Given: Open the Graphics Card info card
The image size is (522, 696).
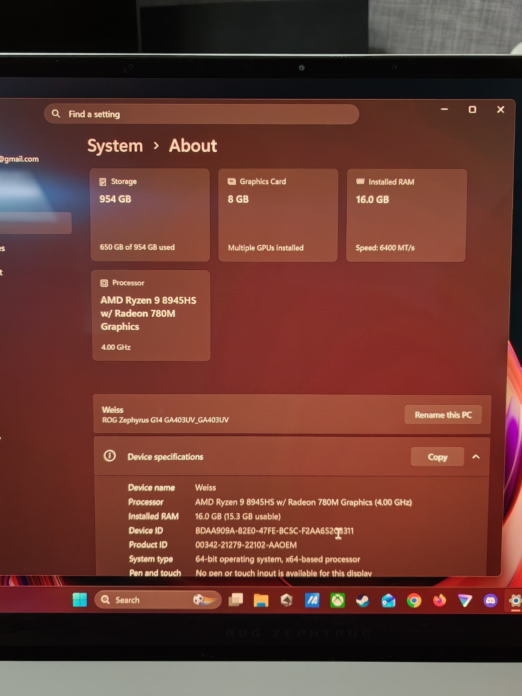Looking at the screenshot, I should (278, 215).
